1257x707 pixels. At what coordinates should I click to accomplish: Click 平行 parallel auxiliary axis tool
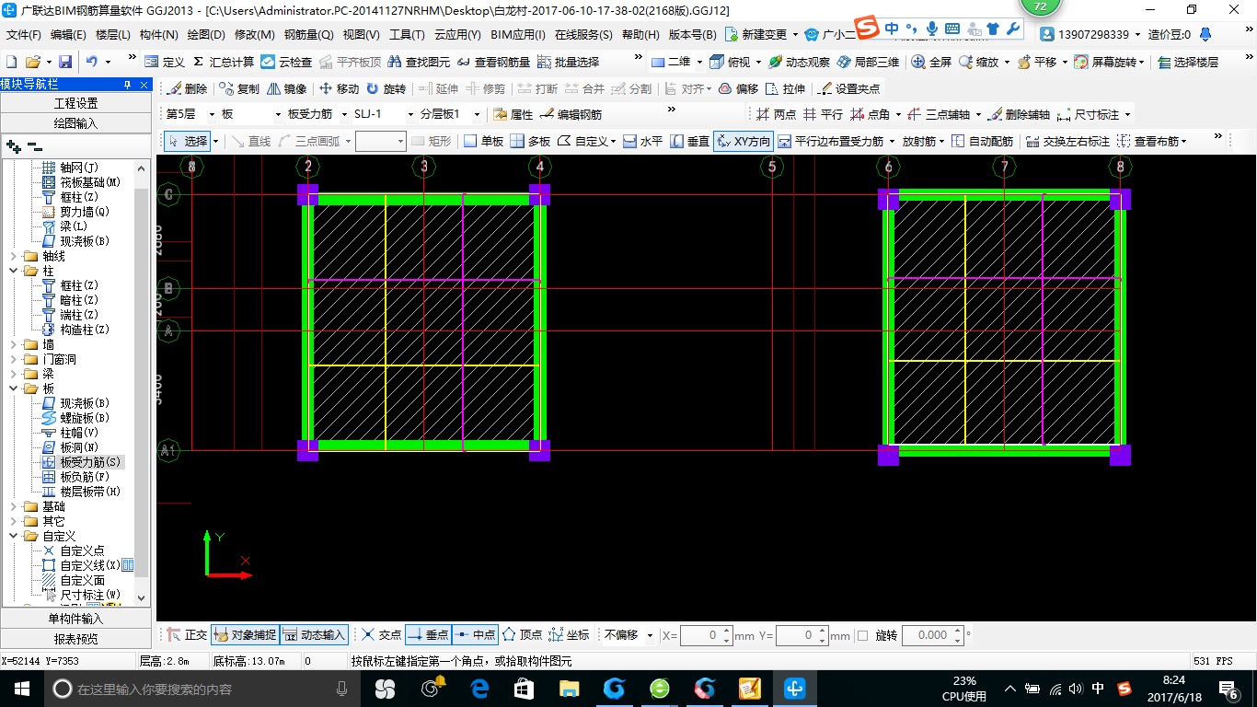point(823,114)
